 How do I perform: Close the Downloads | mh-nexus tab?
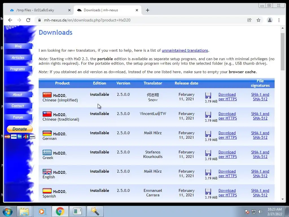tap(137, 10)
